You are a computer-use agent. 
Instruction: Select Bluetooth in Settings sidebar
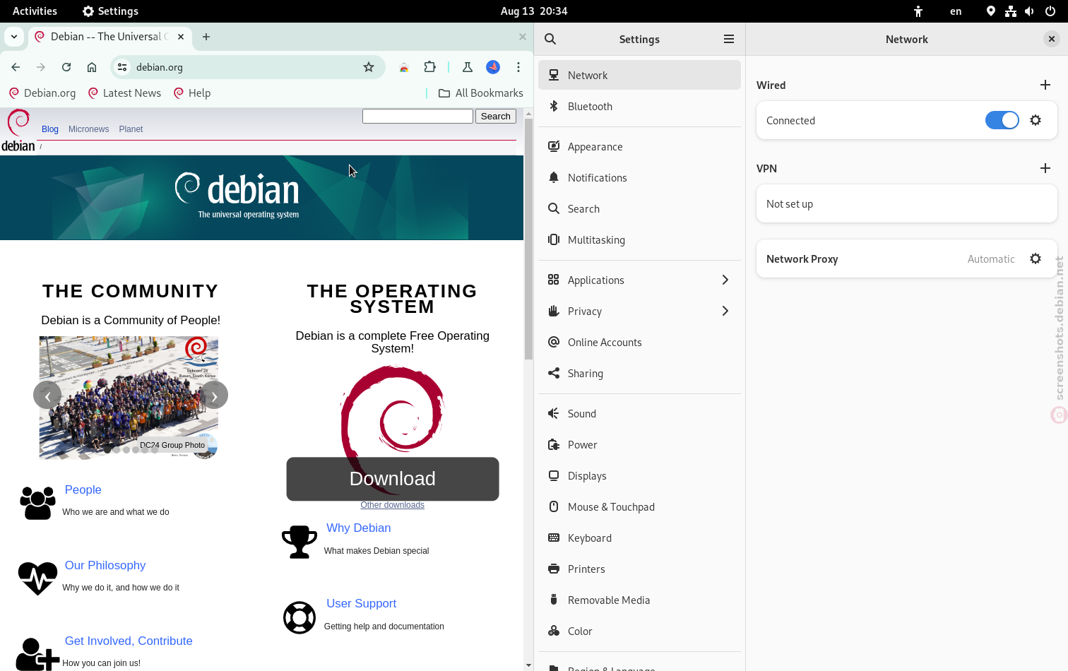pyautogui.click(x=639, y=106)
